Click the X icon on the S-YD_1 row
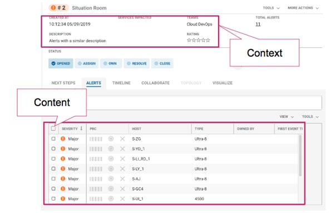The image size is (336, 213). click(x=122, y=148)
